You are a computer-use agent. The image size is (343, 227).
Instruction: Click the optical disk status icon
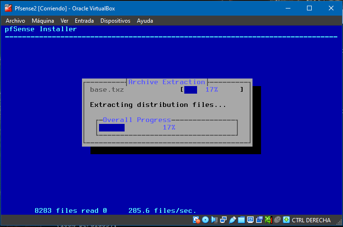tap(205, 220)
